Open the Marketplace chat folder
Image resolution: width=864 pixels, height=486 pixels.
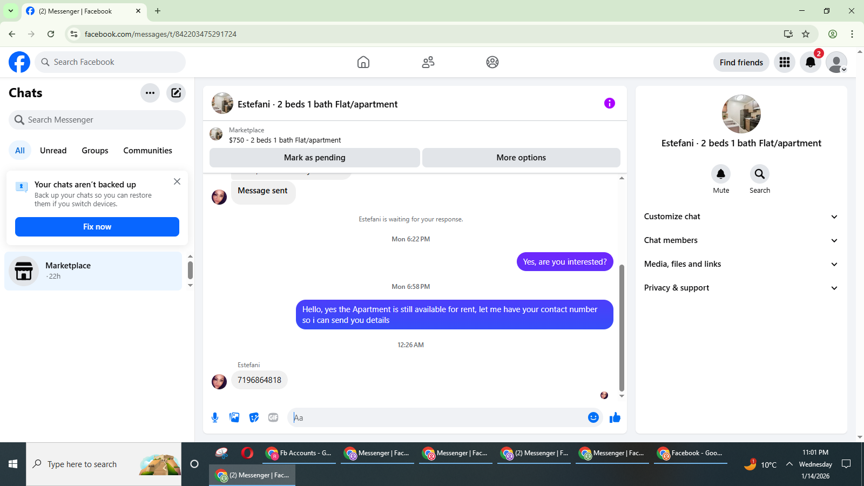click(x=93, y=271)
